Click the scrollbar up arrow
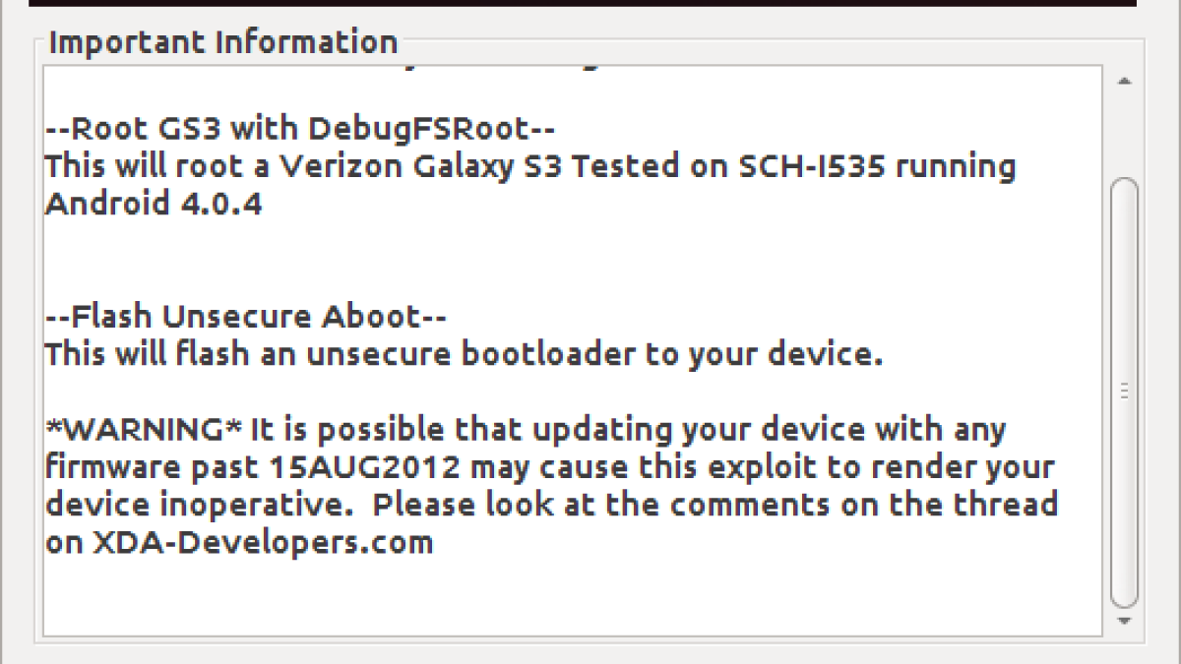1181x664 pixels. 1124,83
